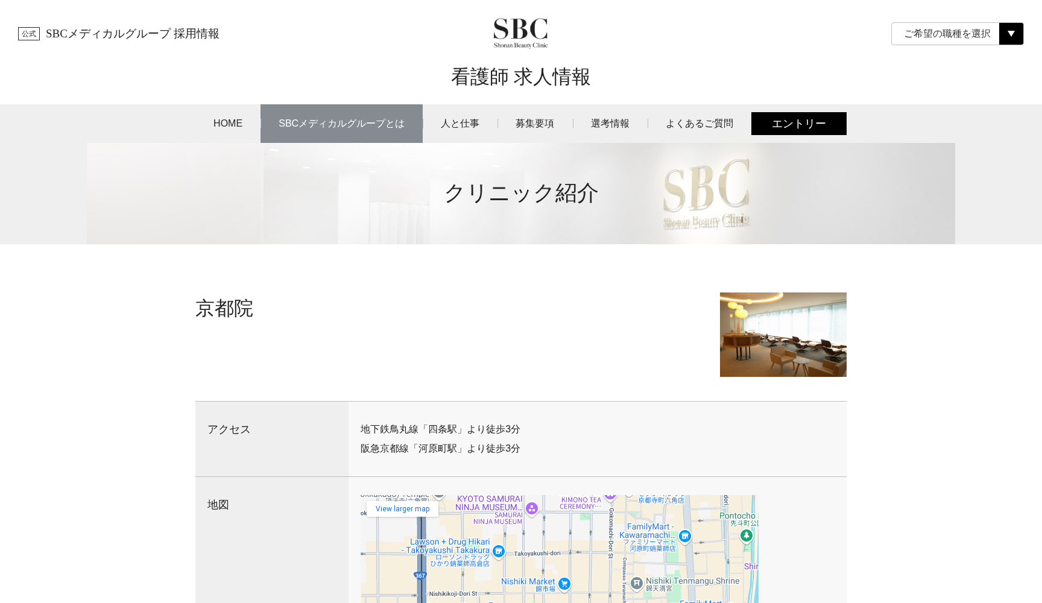Open the よくあるご質問 page

pyautogui.click(x=699, y=124)
